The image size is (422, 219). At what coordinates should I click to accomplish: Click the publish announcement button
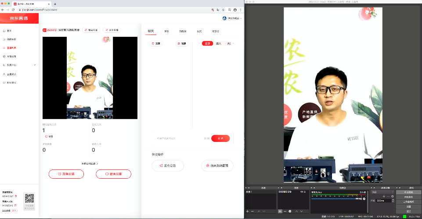pos(168,166)
